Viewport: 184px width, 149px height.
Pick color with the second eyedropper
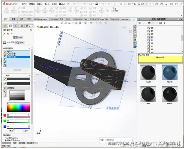tap(5, 84)
